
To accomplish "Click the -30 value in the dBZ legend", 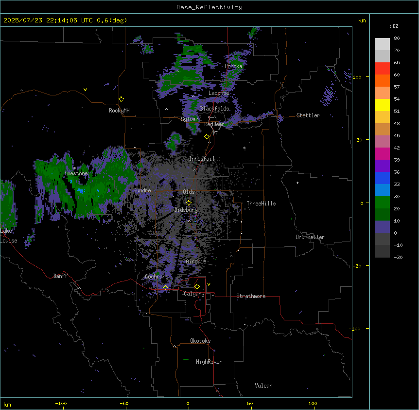I will pyautogui.click(x=398, y=258).
